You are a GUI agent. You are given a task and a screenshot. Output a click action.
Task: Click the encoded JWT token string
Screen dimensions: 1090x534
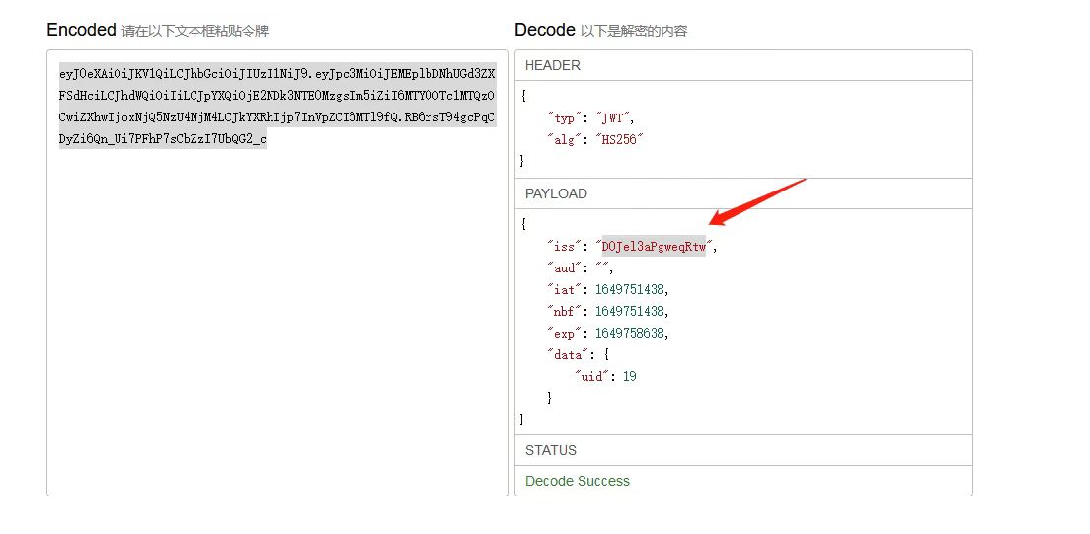click(277, 107)
